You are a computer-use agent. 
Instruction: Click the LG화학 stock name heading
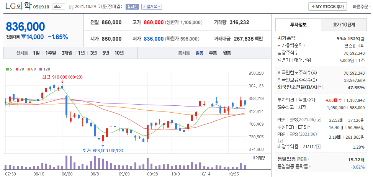click(18, 6)
